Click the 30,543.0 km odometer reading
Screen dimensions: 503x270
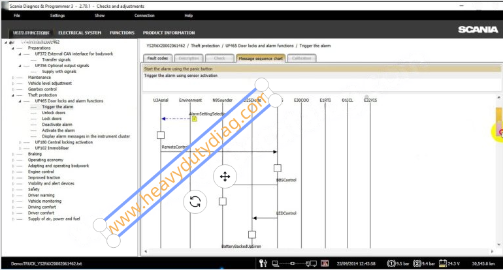pyautogui.click(x=483, y=263)
